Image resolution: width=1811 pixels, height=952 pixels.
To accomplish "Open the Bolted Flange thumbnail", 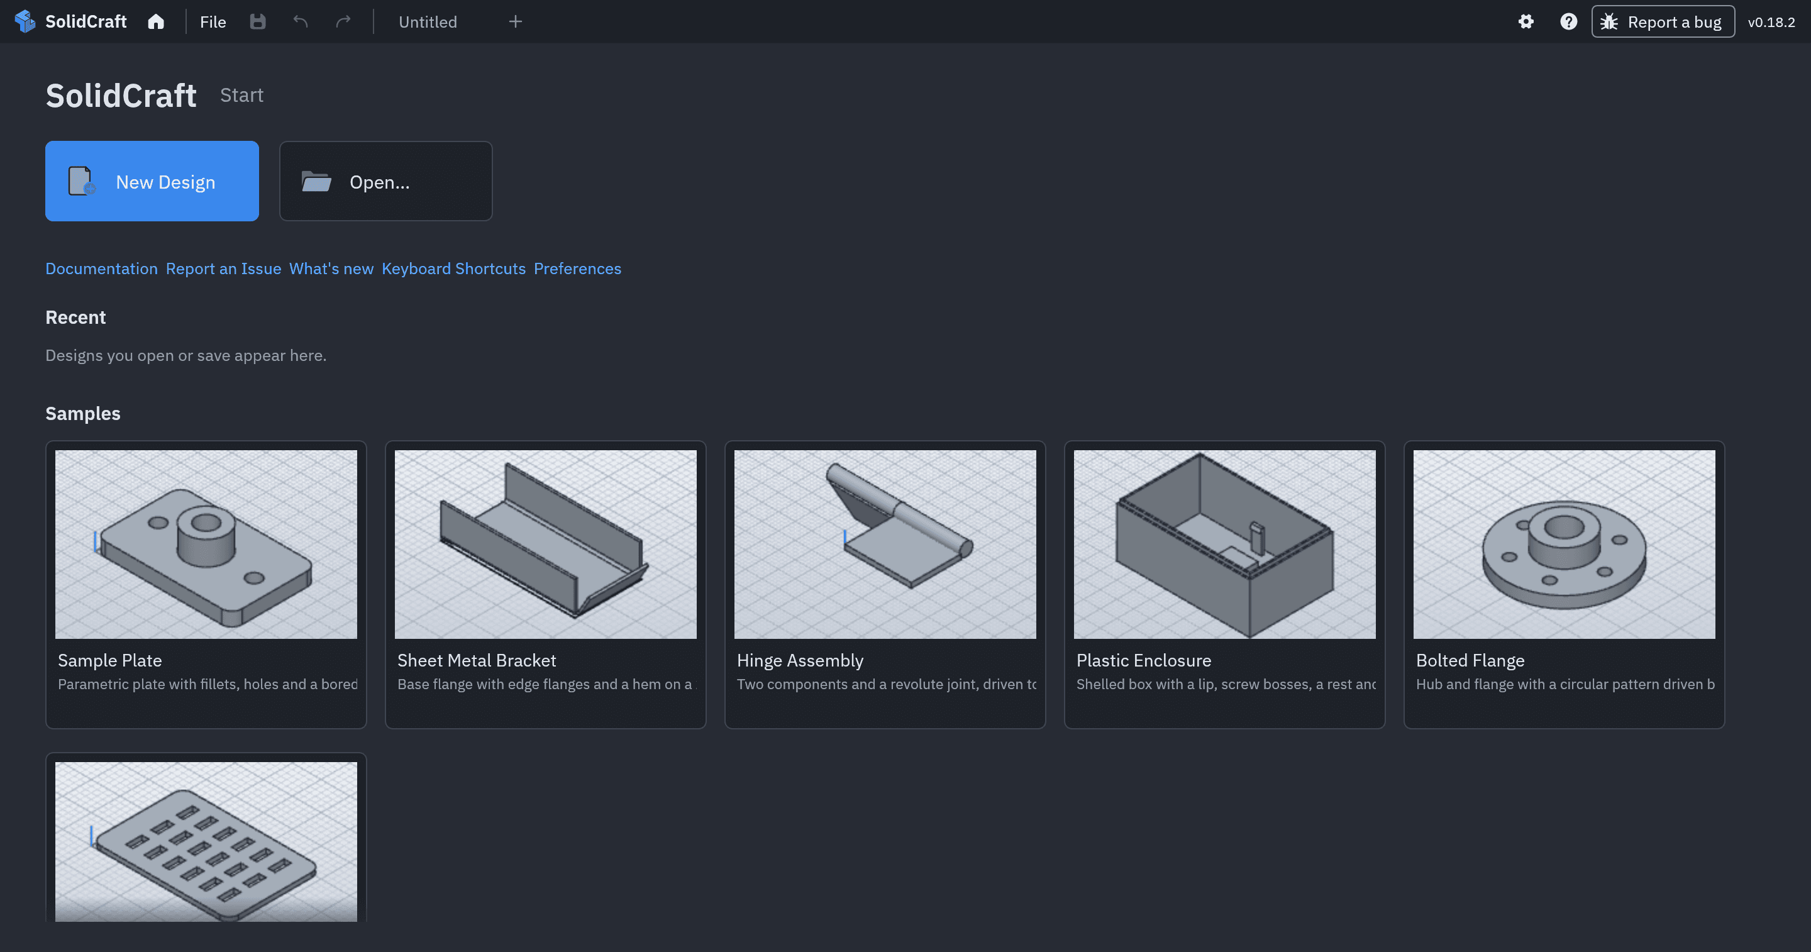I will tap(1565, 545).
